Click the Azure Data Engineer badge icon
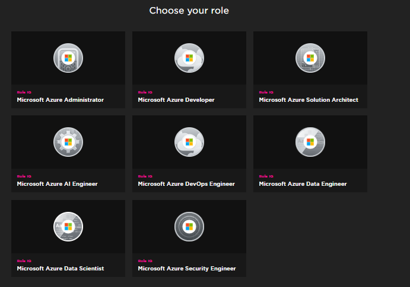Viewport: 410px width, 287px height. [310, 142]
